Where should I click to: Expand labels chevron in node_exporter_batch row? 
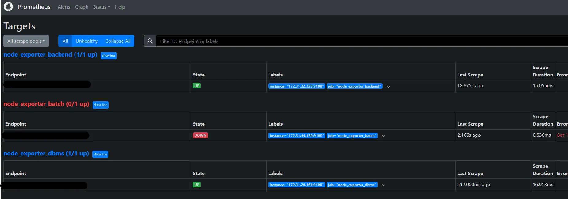pos(384,136)
